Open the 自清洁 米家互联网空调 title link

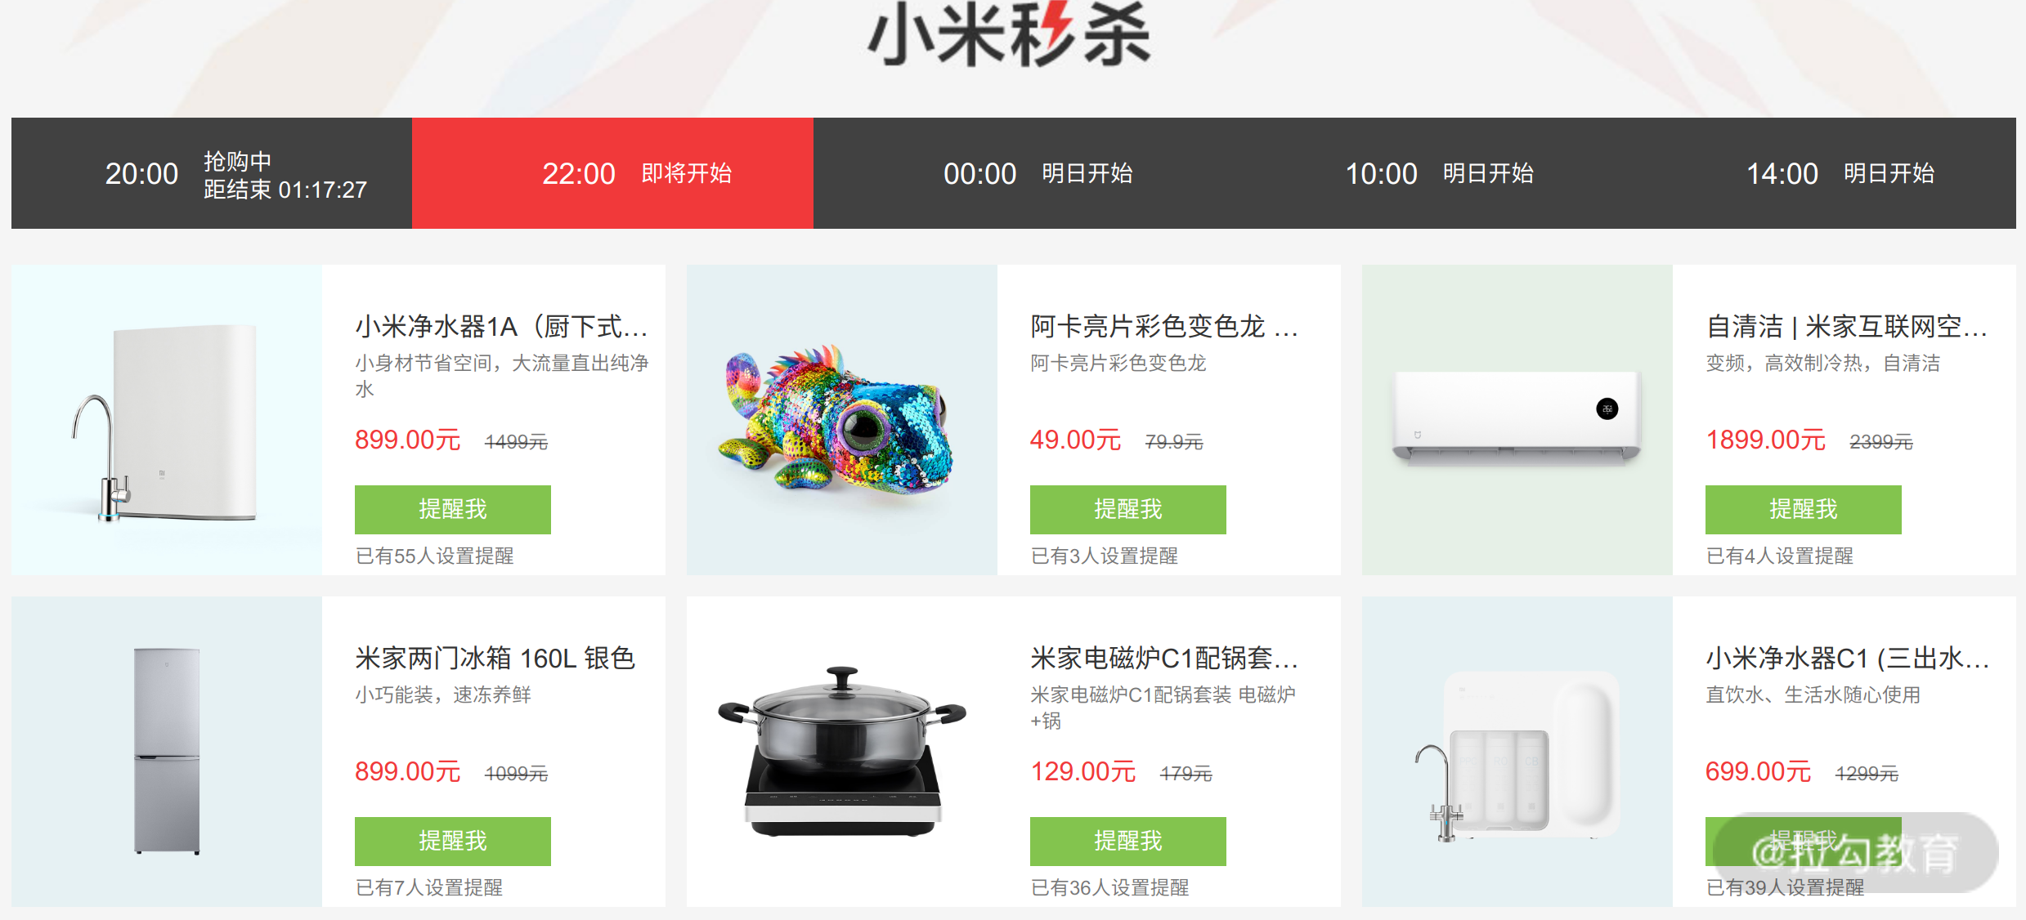1847,326
